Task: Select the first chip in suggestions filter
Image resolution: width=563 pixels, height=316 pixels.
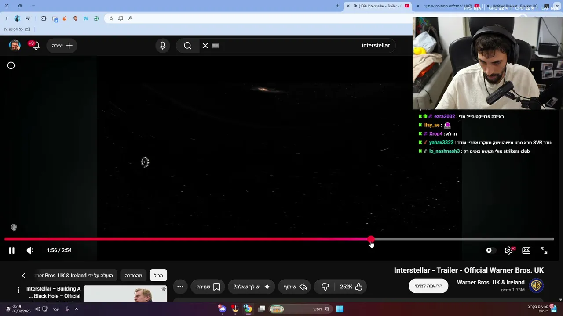Action: click(x=158, y=276)
